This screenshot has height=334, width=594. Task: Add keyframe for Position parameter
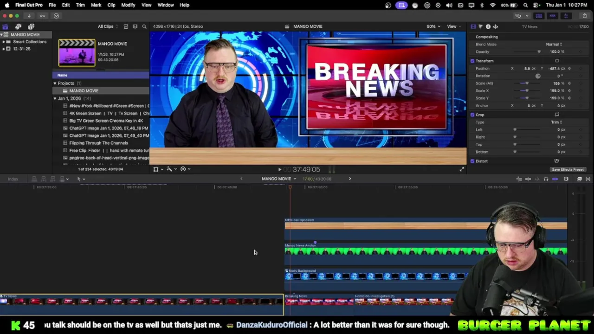pos(569,68)
